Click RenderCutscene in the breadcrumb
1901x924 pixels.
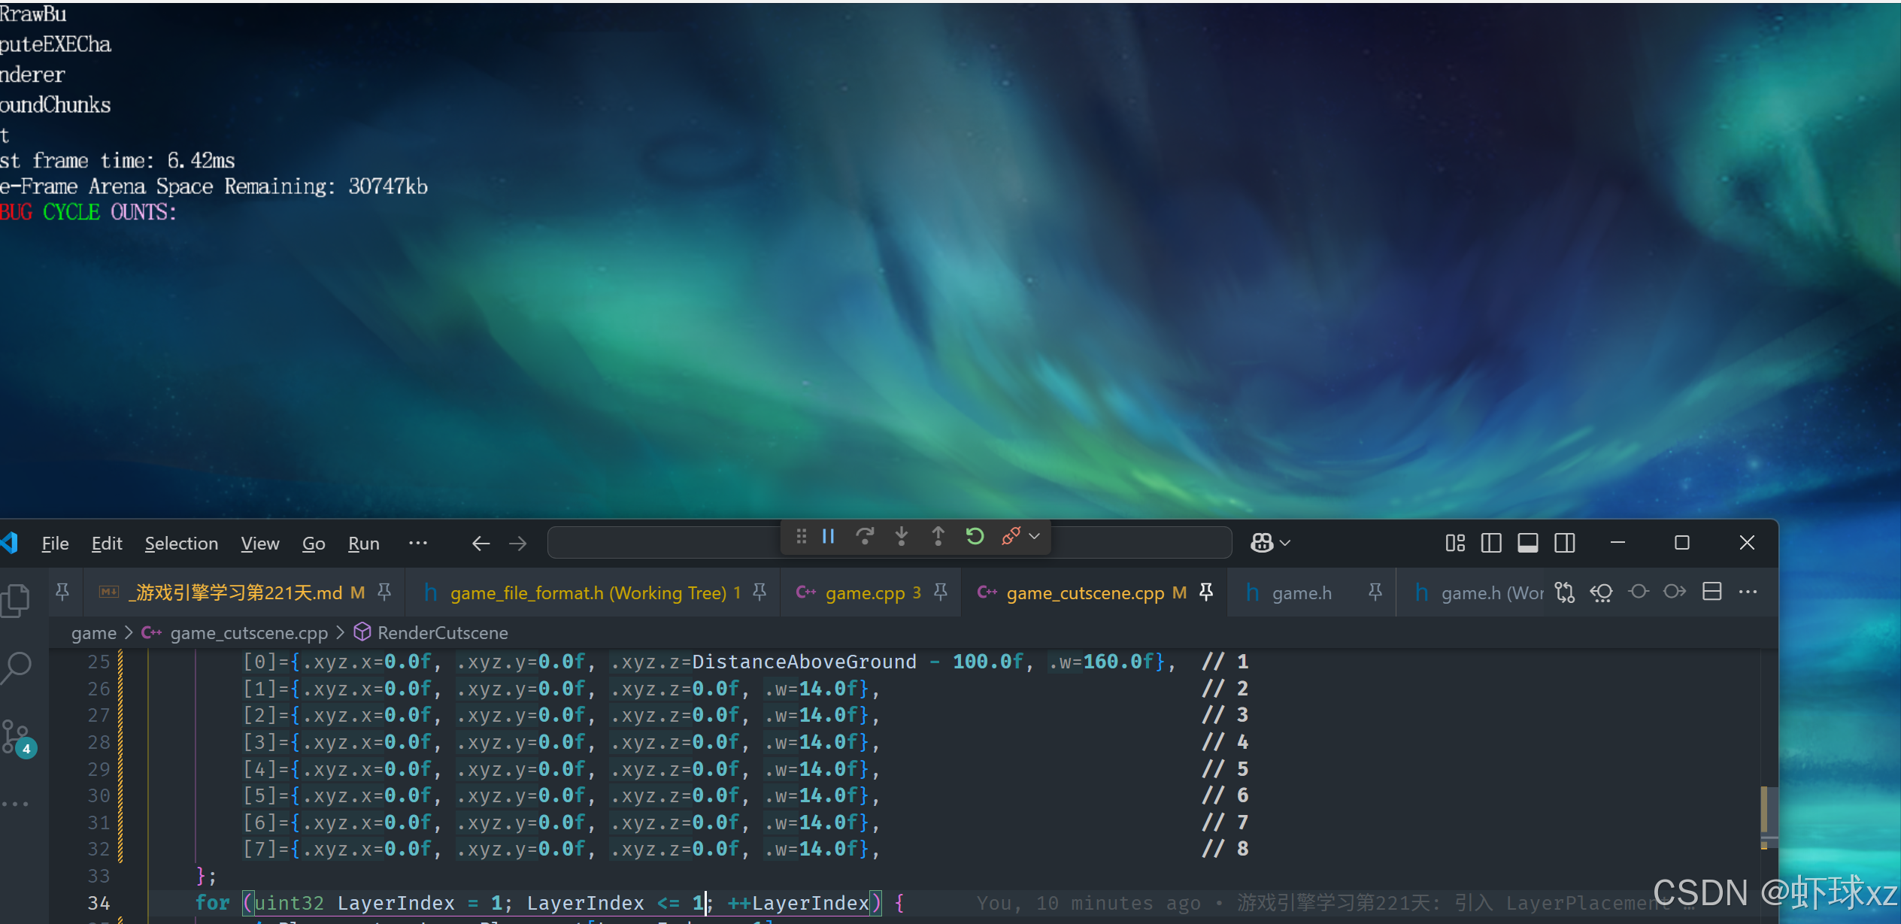[442, 633]
